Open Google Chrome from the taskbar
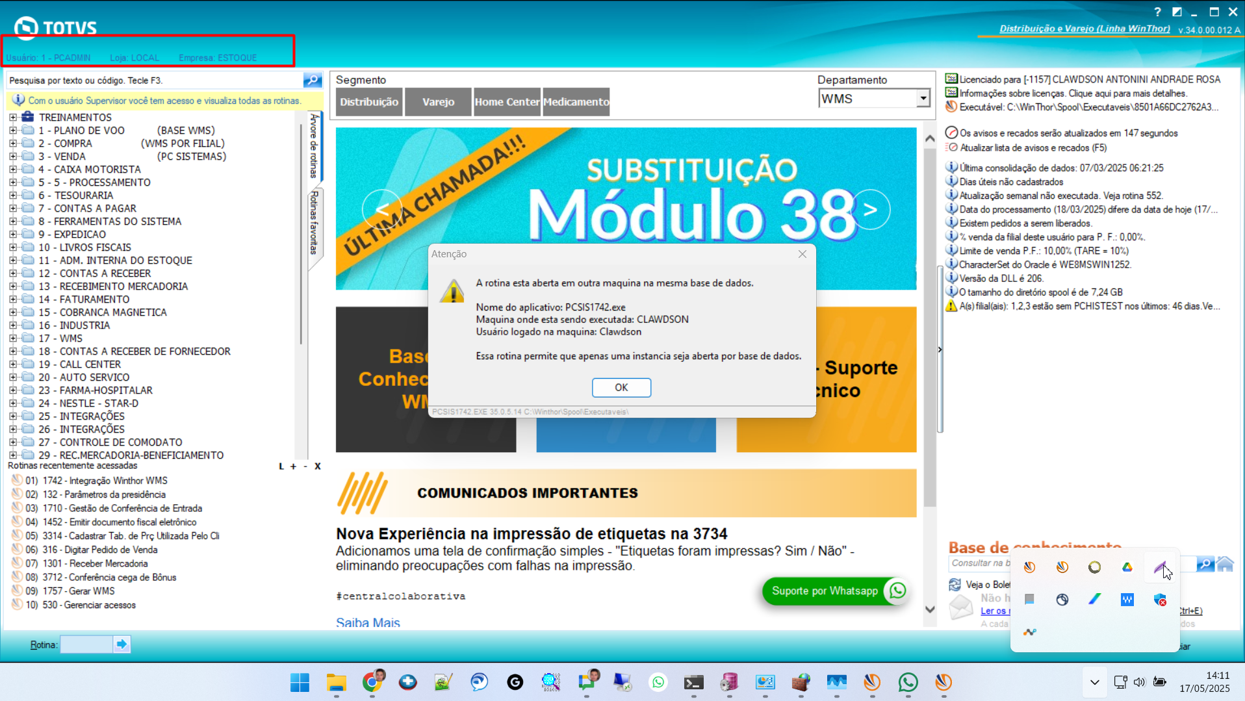 coord(372,682)
